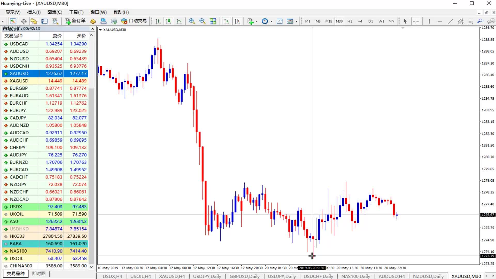Select the M5 timeframe
The width and height of the screenshot is (496, 279).
click(x=318, y=21)
